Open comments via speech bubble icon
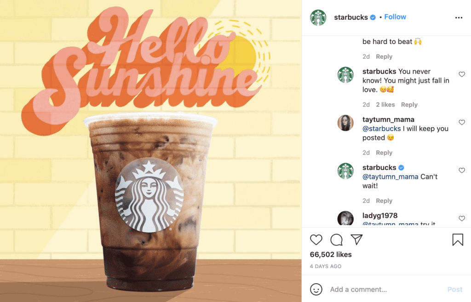This screenshot has height=302, width=471. [x=336, y=239]
